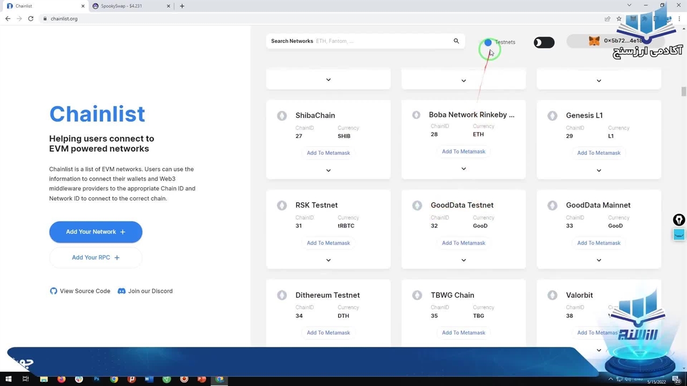
Task: Click the Chainlist heading text
Action: [97, 114]
